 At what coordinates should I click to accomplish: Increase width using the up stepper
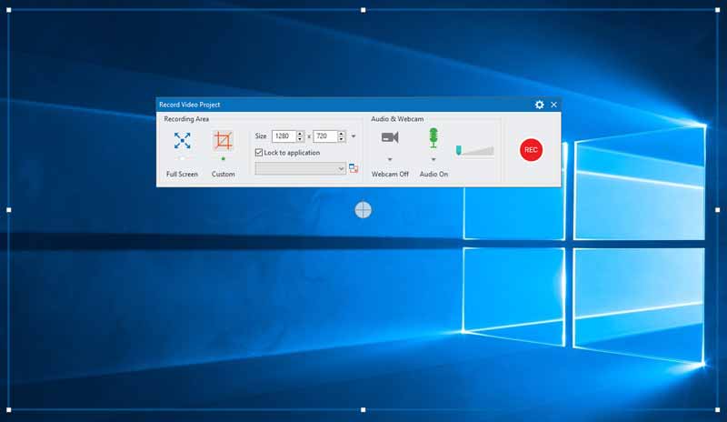pyautogui.click(x=301, y=134)
